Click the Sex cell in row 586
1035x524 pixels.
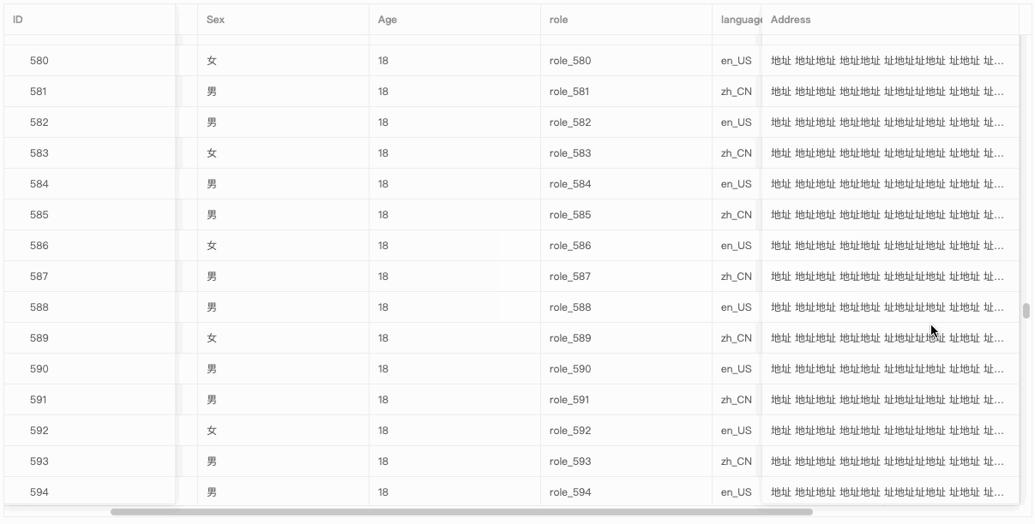pyautogui.click(x=212, y=246)
